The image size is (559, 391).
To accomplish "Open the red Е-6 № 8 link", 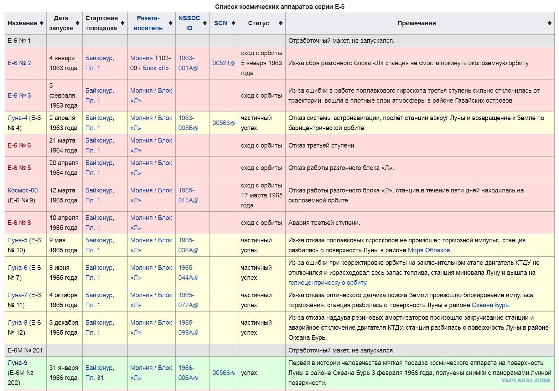I will [19, 223].
